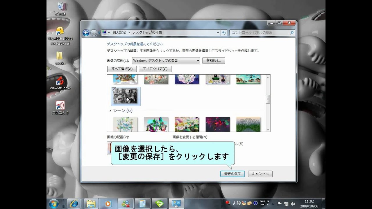Go back with the blue Back arrow
This screenshot has height=209, width=372.
[x=86, y=33]
